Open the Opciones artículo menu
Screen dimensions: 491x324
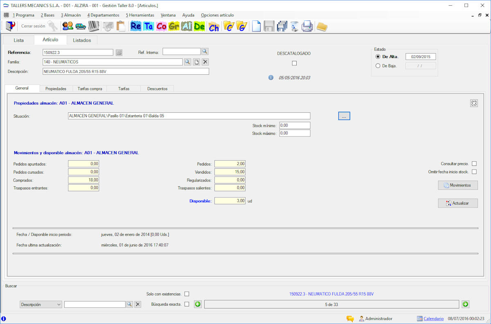217,15
